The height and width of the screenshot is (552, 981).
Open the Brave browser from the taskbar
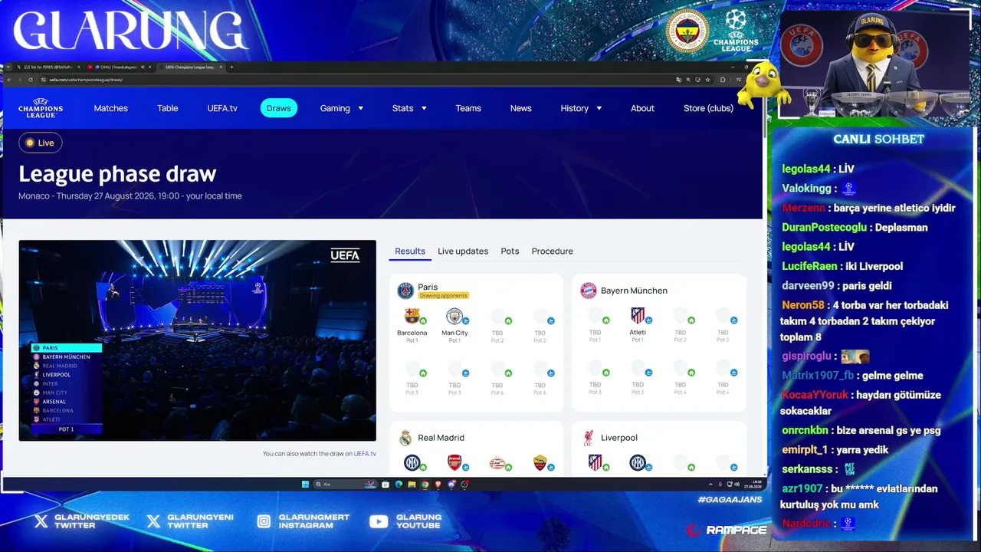[x=438, y=485]
